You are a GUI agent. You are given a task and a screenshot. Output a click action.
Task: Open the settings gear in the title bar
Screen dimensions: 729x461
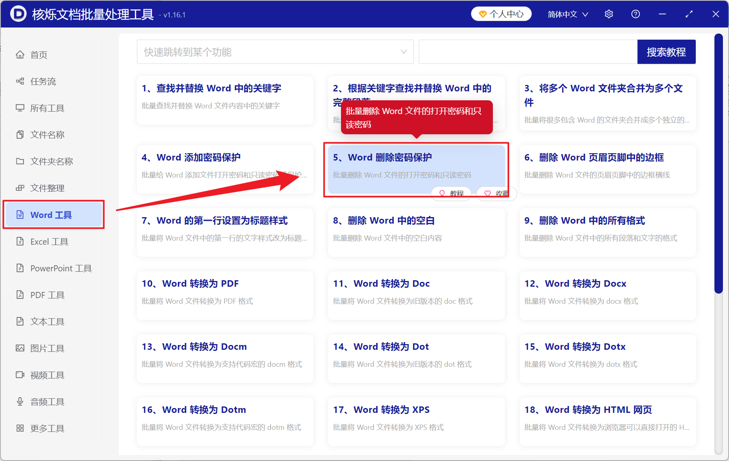609,14
